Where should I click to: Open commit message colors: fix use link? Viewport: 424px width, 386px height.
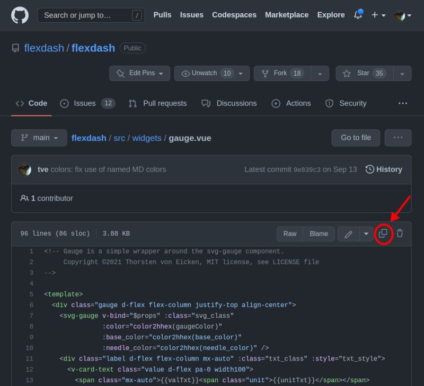(109, 169)
